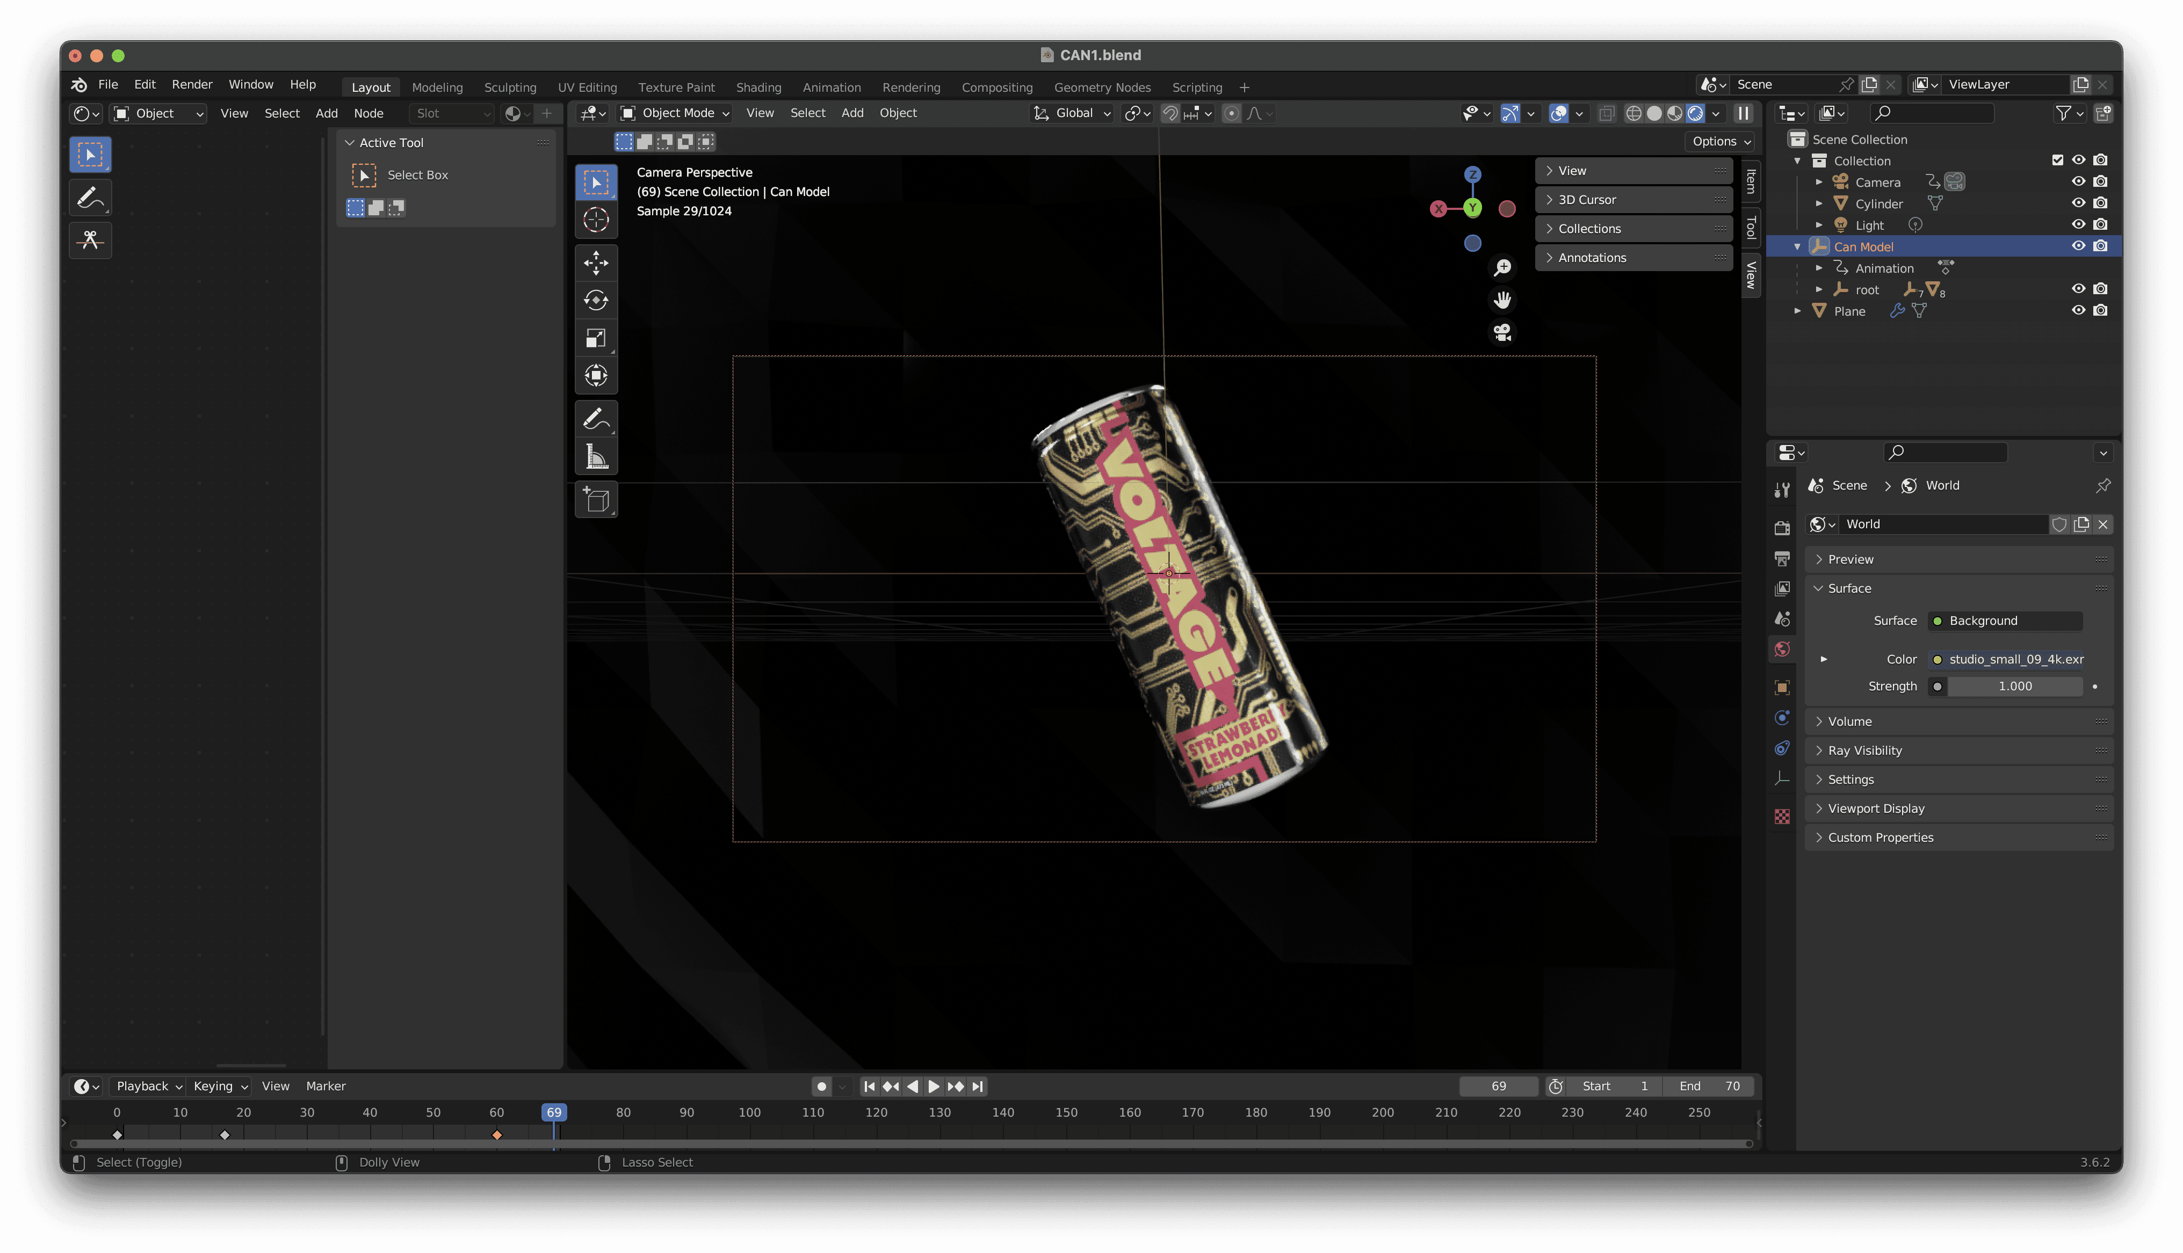Toggle Collection exclude checkbox
Image resolution: width=2183 pixels, height=1253 pixels.
(2057, 160)
